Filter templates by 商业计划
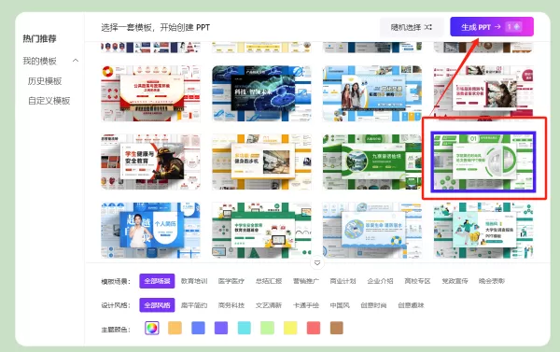Image resolution: width=560 pixels, height=352 pixels. 343,281
